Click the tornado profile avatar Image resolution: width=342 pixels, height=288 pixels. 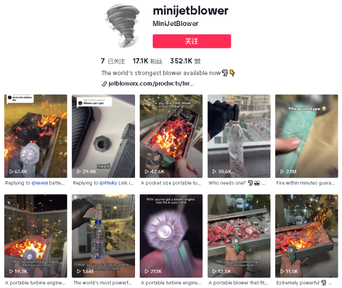123,26
